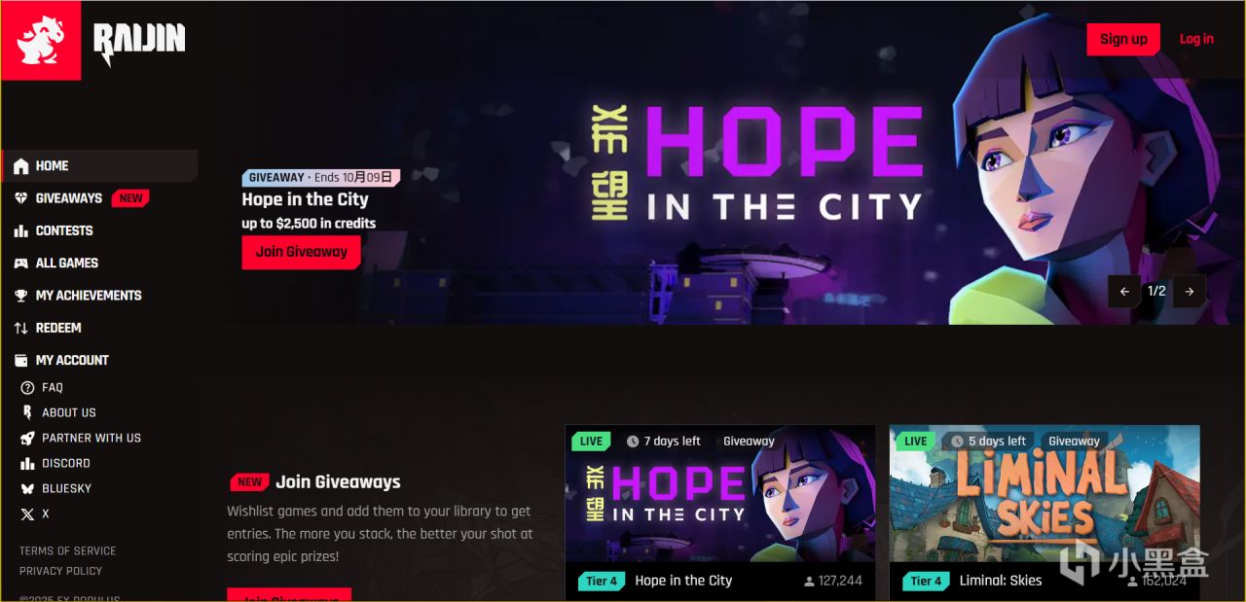Click the My Achievements trophy icon

click(21, 296)
